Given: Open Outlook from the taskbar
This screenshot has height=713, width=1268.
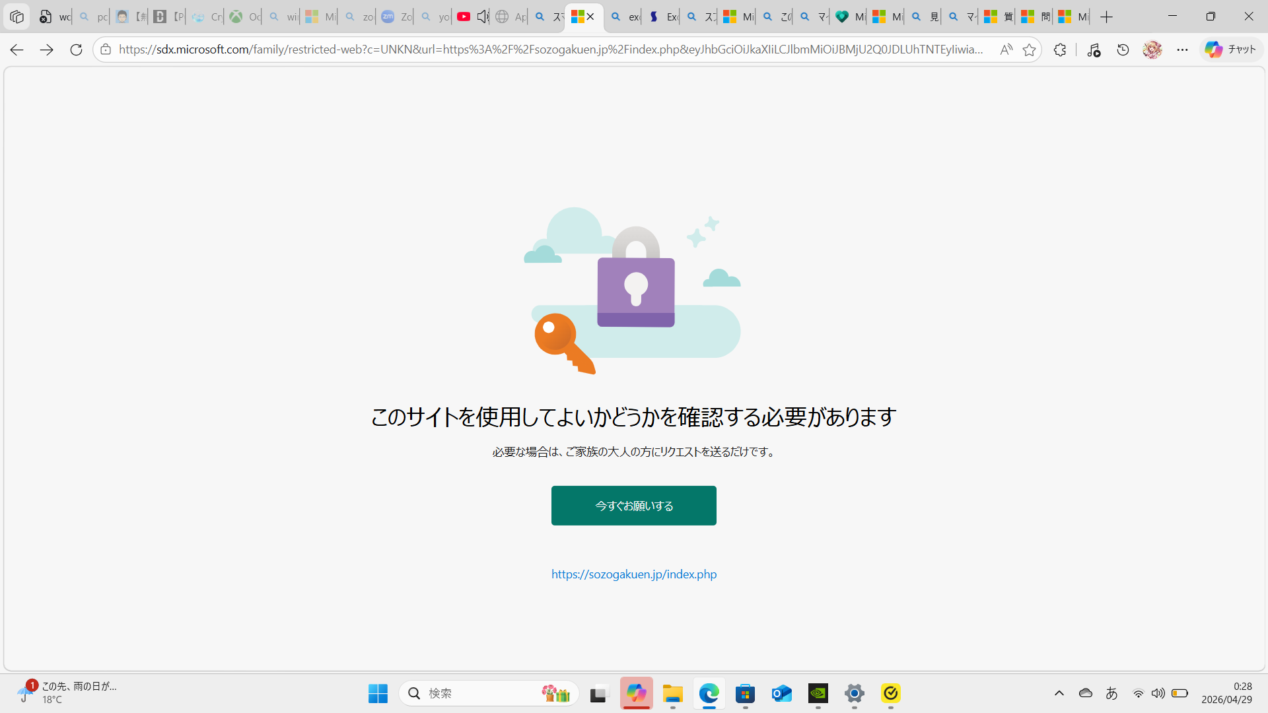Looking at the screenshot, I should click(782, 693).
